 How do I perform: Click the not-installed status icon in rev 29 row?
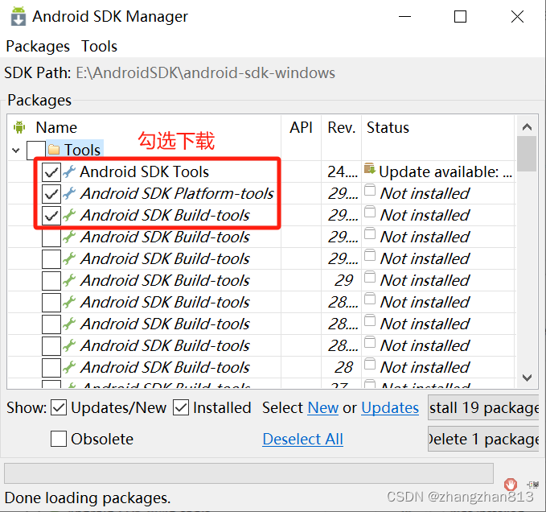(x=370, y=277)
